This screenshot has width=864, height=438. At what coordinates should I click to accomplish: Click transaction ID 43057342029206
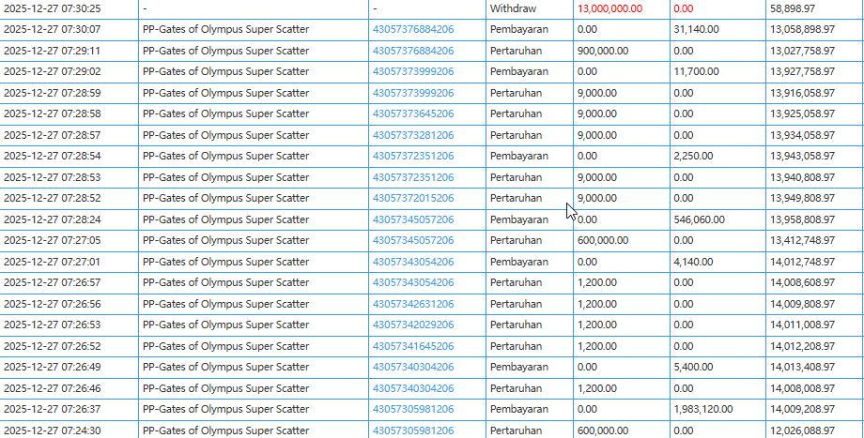coord(413,325)
